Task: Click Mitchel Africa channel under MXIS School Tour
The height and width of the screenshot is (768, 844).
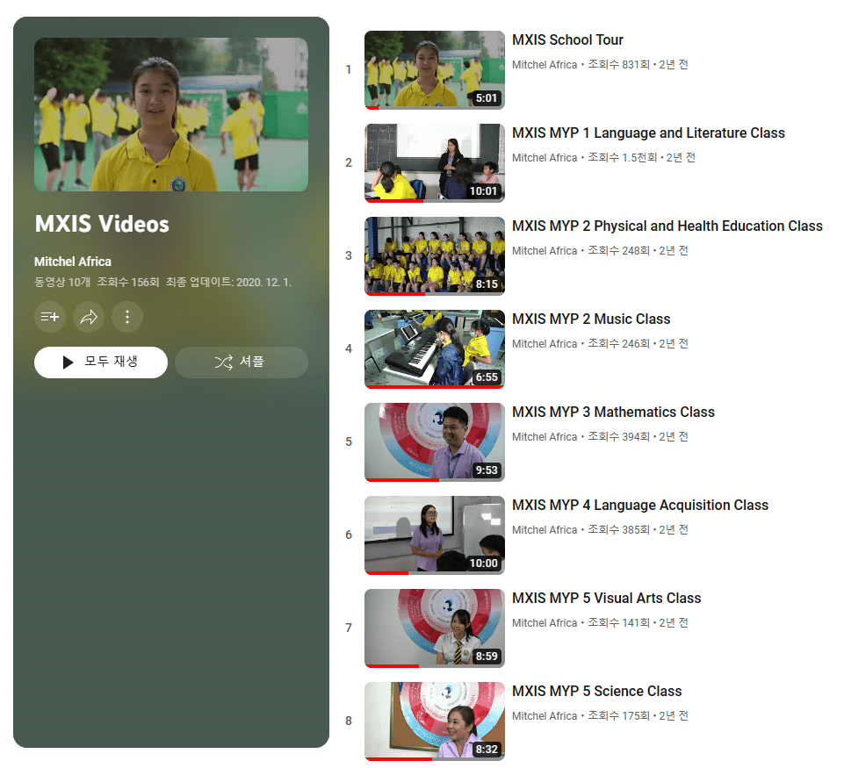Action: [x=545, y=65]
